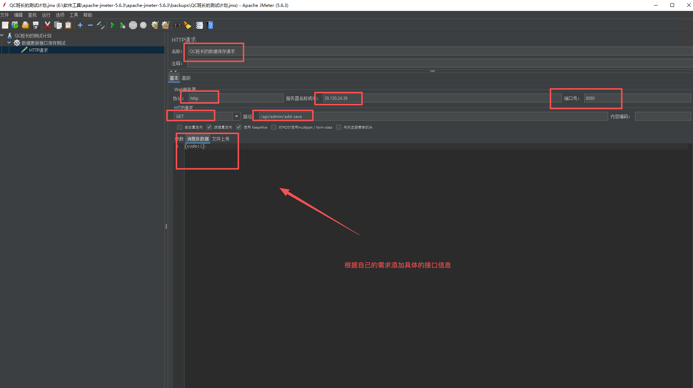Open the 工具 menu
693x388 pixels.
(x=74, y=15)
